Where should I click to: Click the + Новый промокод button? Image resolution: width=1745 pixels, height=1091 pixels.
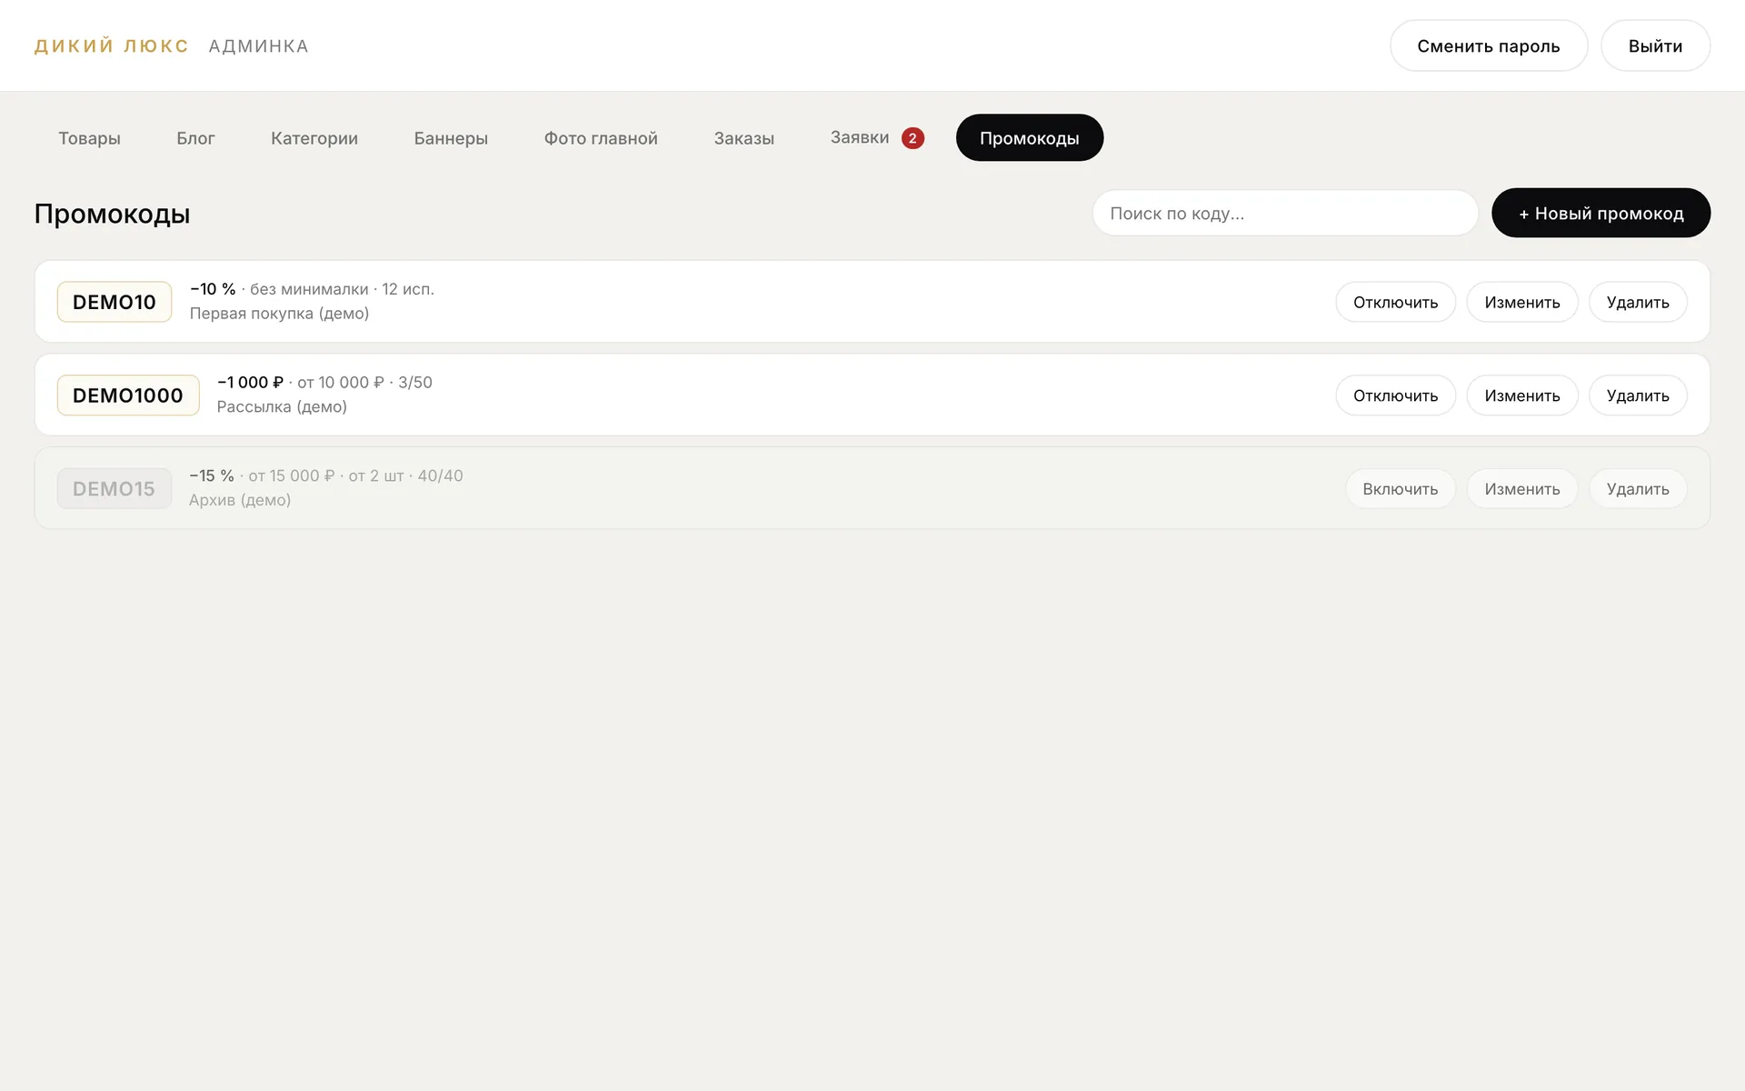click(x=1600, y=213)
